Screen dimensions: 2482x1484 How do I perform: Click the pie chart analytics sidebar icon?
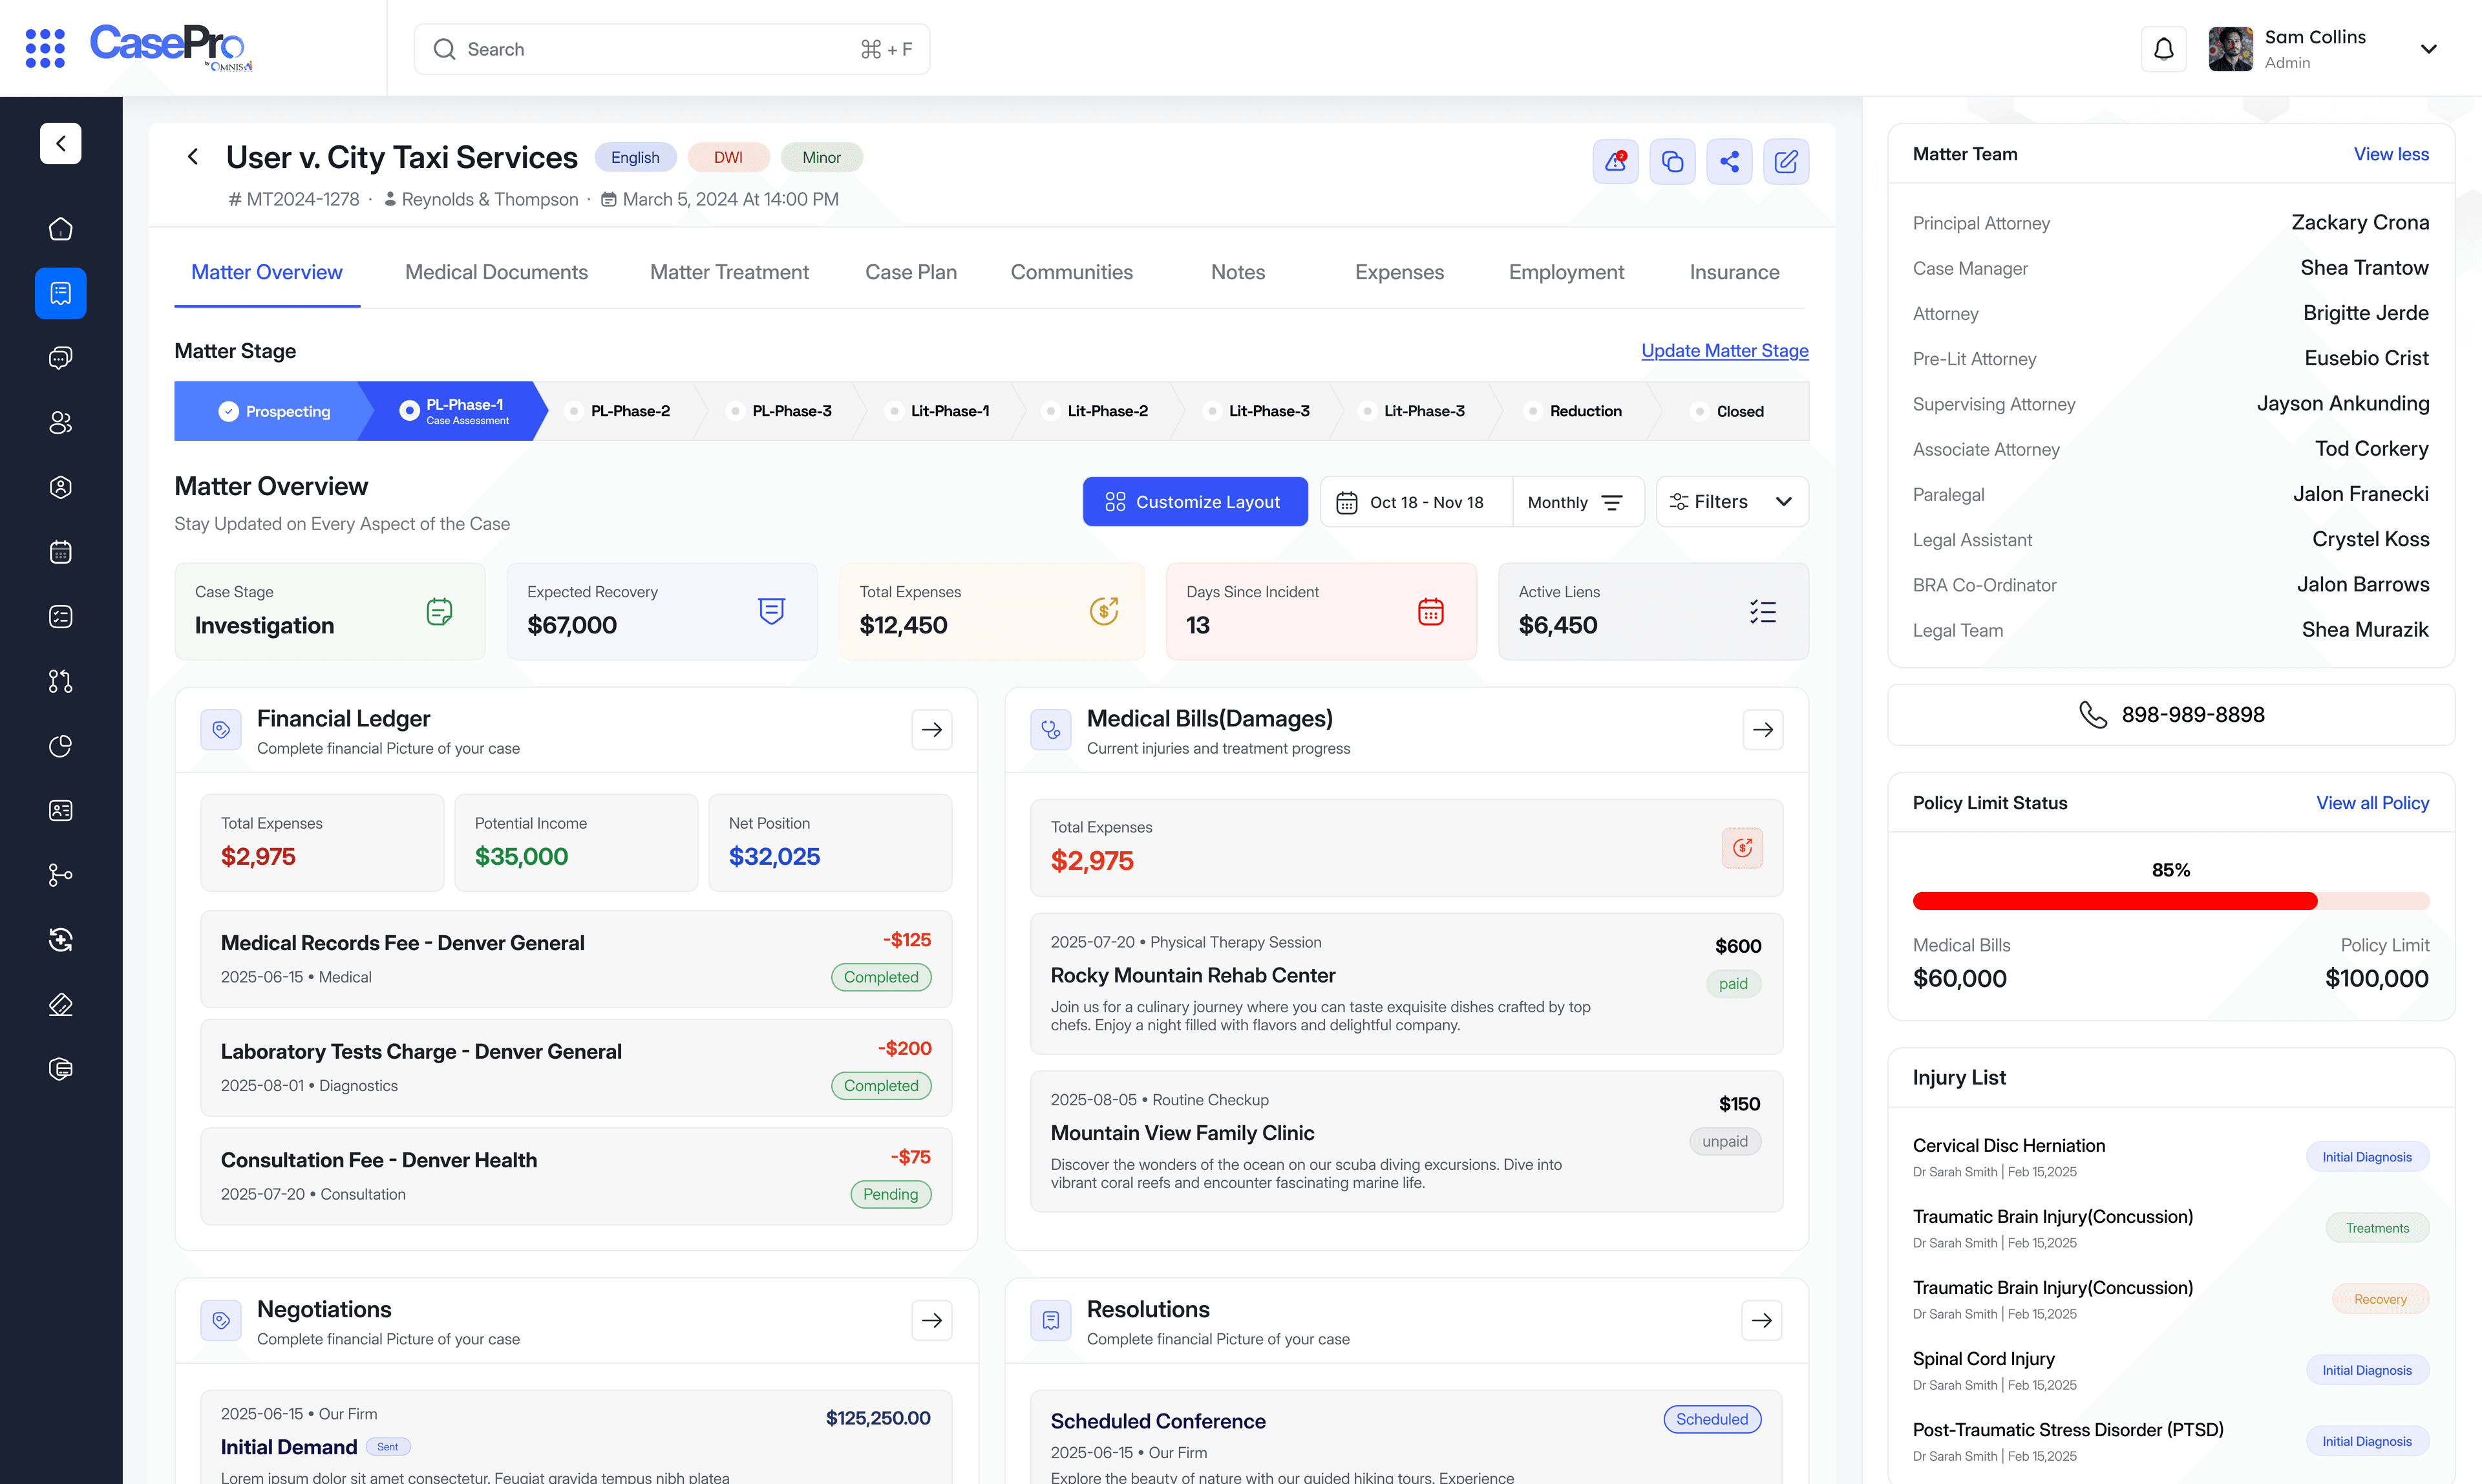click(61, 745)
